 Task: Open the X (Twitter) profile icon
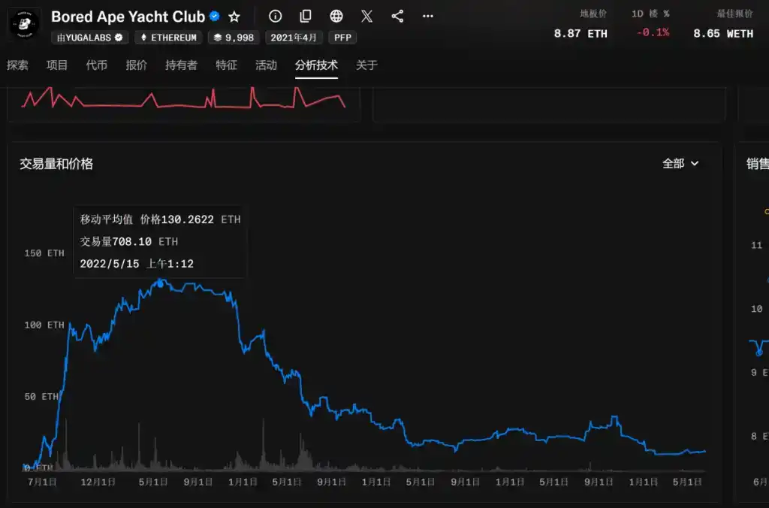[x=366, y=17]
